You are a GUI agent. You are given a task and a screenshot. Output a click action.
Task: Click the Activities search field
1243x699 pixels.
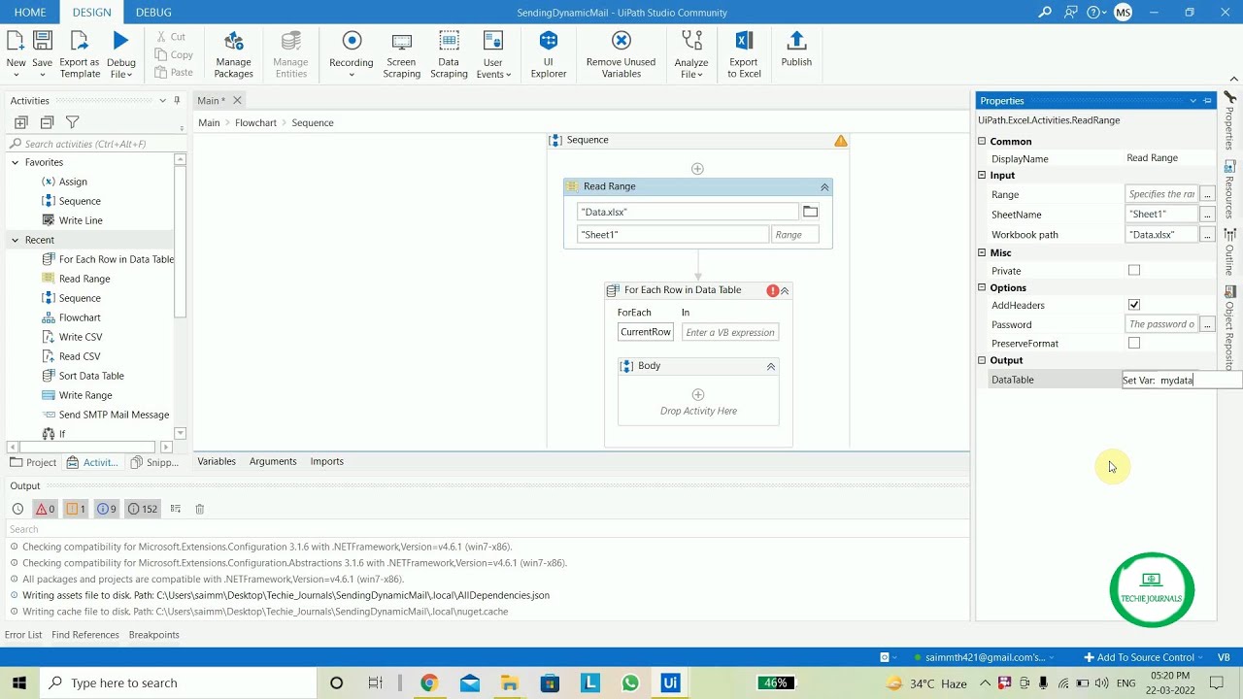pyautogui.click(x=92, y=144)
